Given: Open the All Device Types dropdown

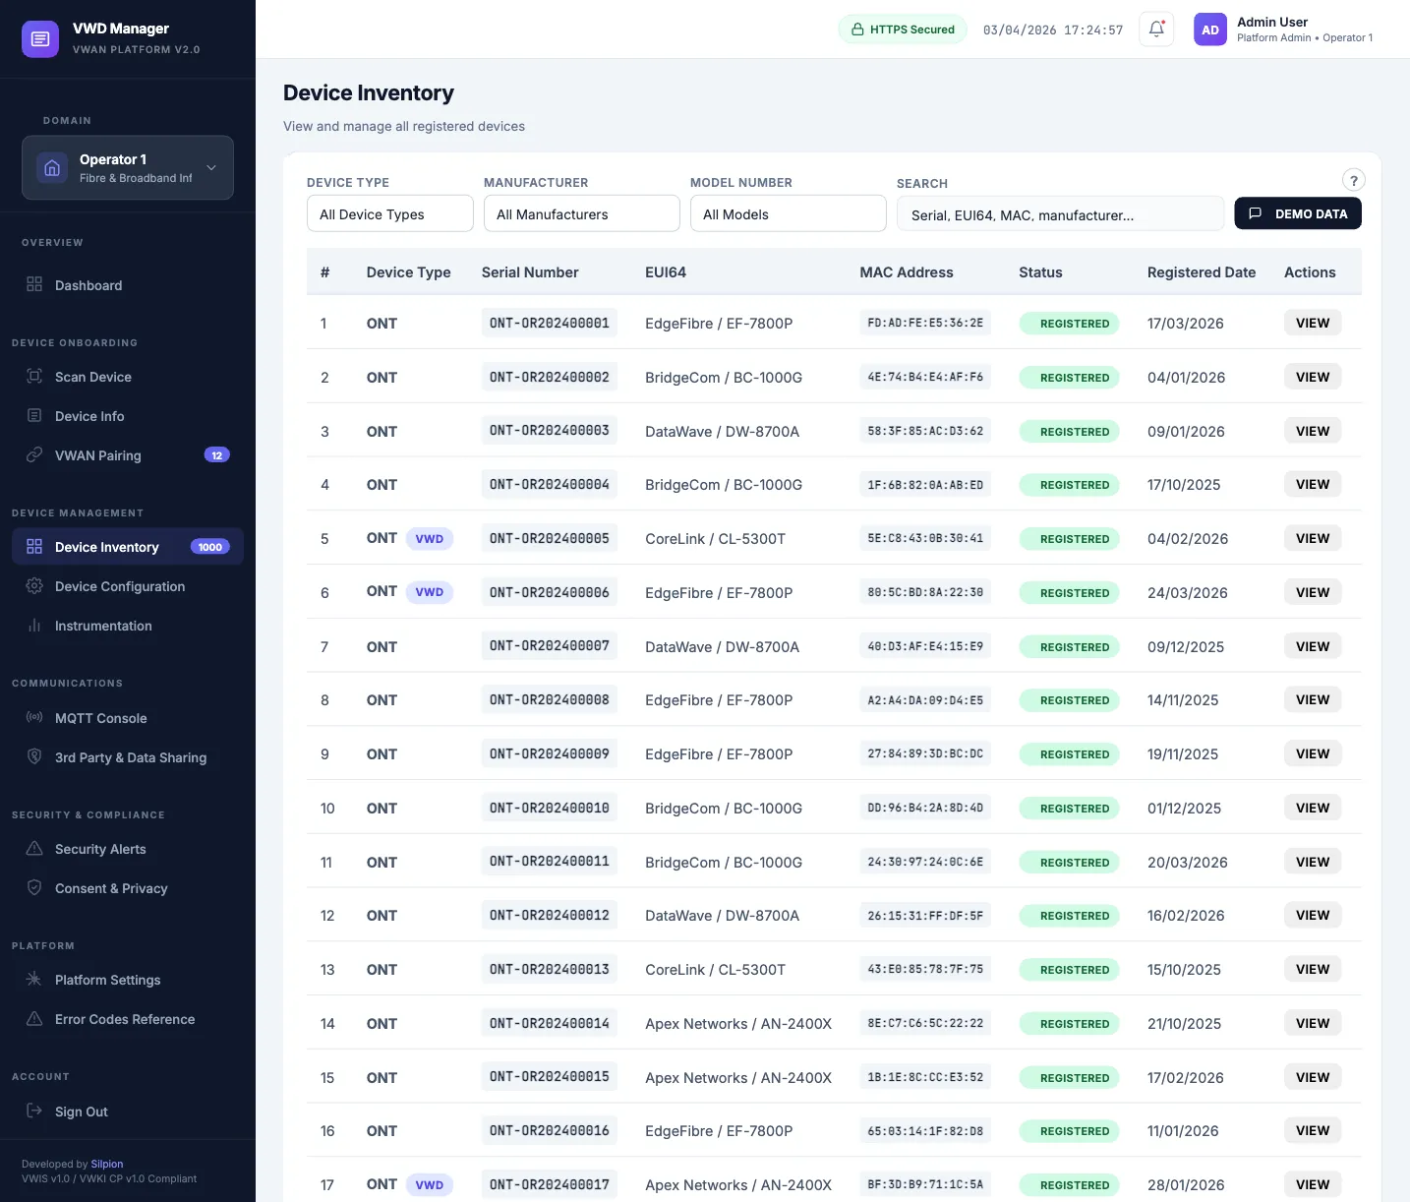Looking at the screenshot, I should click(389, 214).
